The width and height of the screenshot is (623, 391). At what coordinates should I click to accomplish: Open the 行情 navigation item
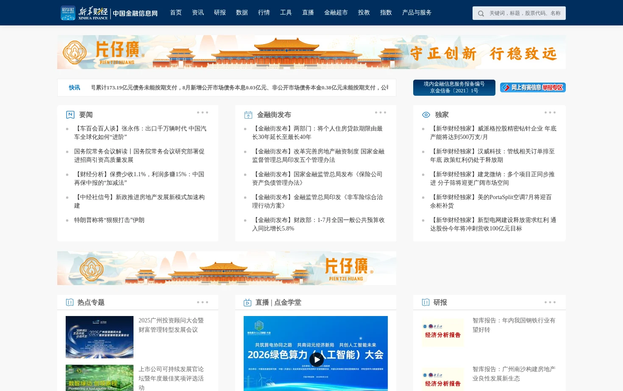[x=264, y=13]
